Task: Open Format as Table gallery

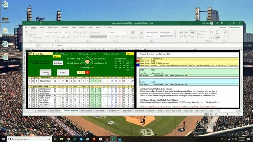Action: pyautogui.click(x=141, y=35)
